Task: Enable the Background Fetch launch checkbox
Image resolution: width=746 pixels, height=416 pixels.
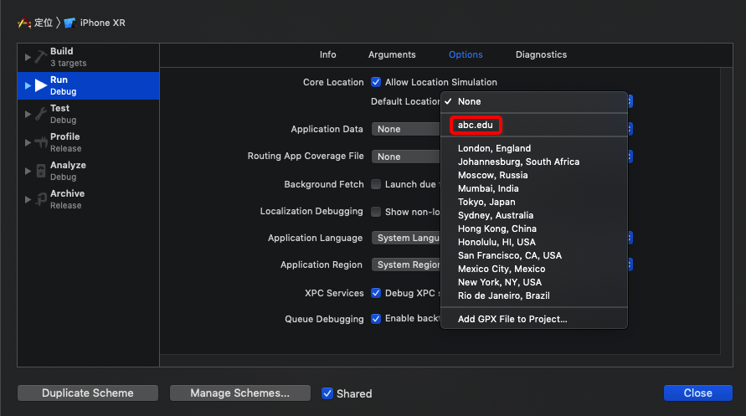Action: (376, 184)
